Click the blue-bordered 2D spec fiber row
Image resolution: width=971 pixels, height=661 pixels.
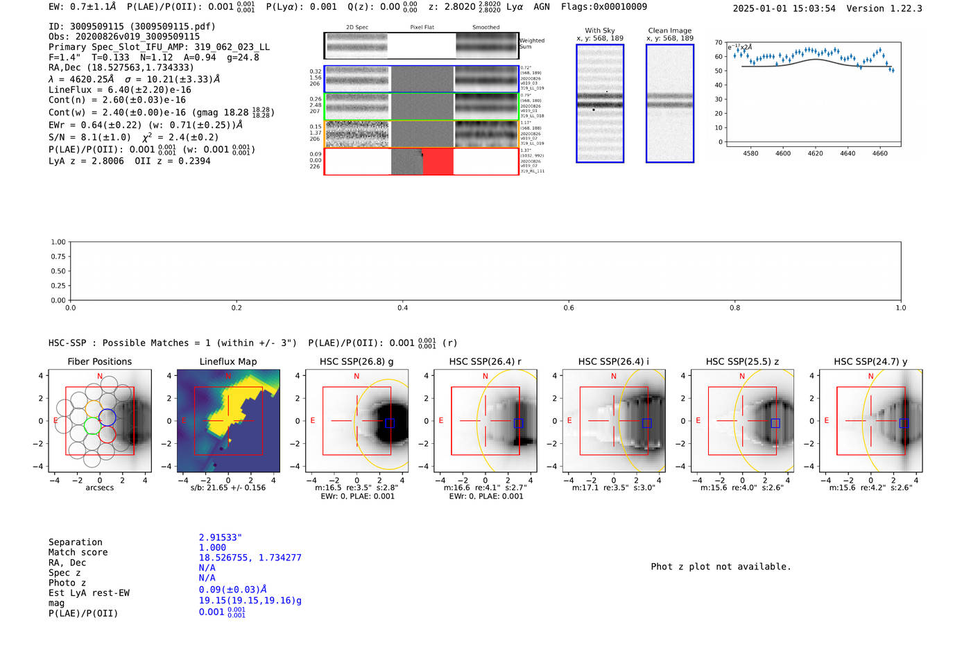[x=422, y=79]
